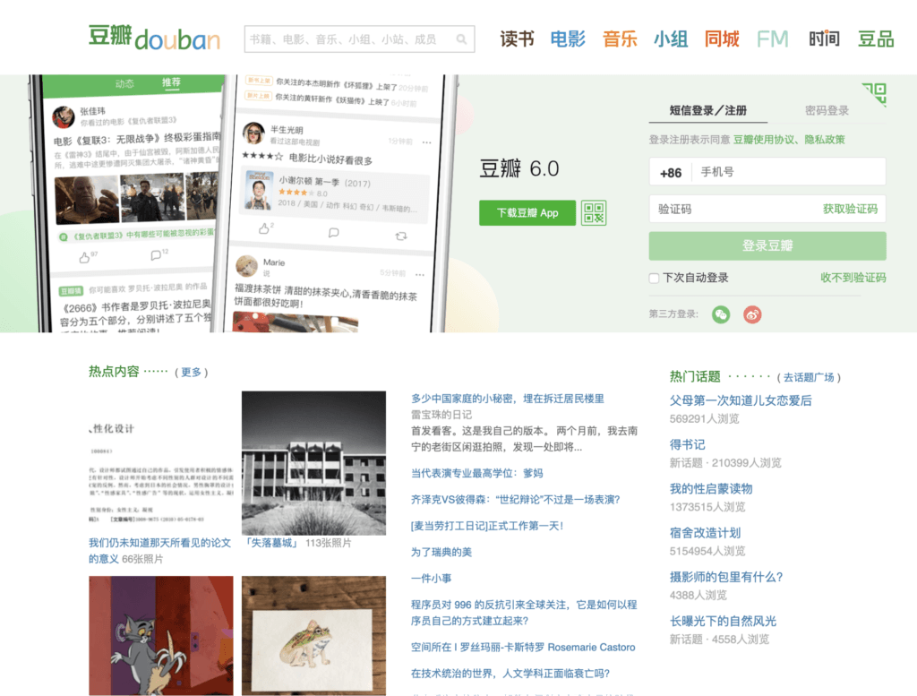
Task: Open the 豆瓣使用协议 link
Action: point(763,140)
